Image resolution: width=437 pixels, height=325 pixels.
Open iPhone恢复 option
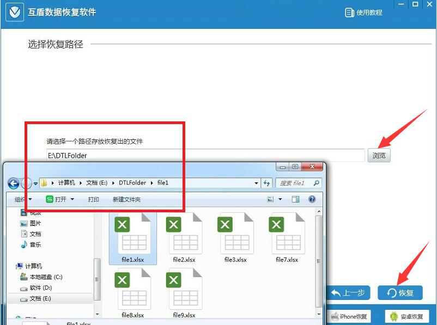(349, 317)
